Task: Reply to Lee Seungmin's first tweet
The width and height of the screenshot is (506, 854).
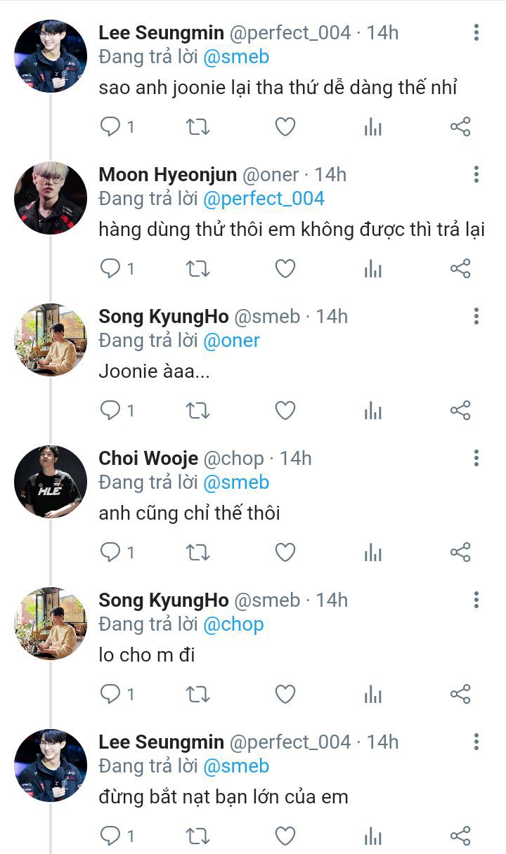Action: (111, 127)
